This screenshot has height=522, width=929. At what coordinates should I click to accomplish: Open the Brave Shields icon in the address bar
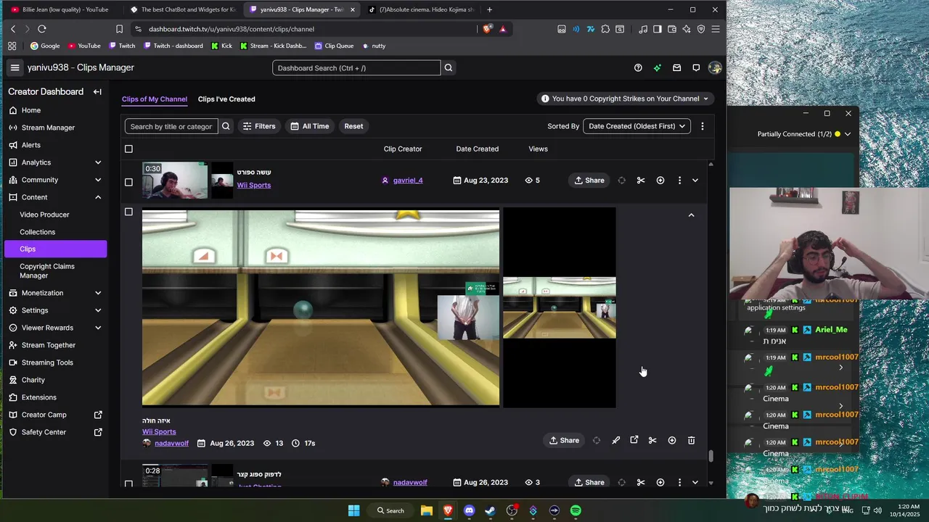[486, 29]
